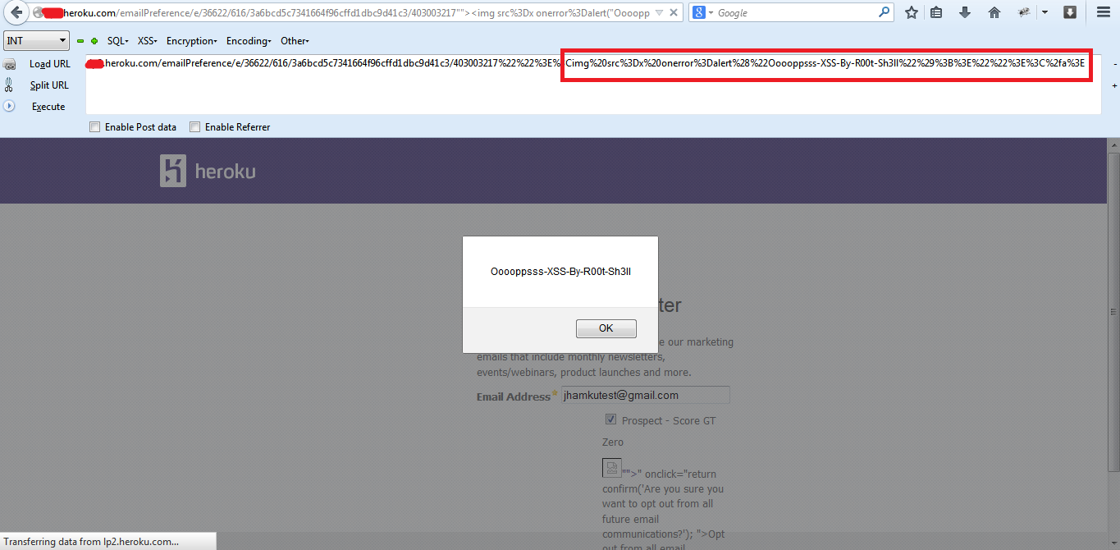Click the Firebug bug icon
The image size is (1120, 550).
(1024, 12)
